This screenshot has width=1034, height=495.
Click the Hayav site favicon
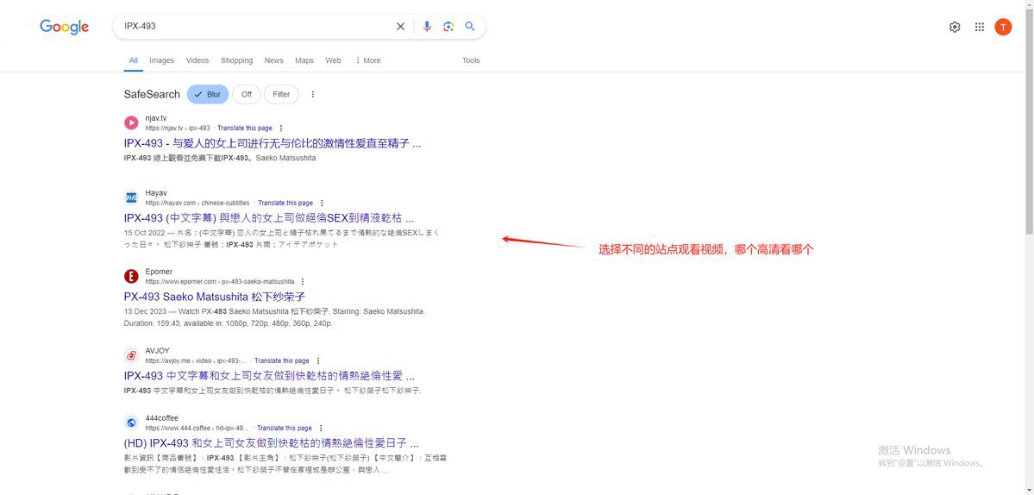(131, 197)
